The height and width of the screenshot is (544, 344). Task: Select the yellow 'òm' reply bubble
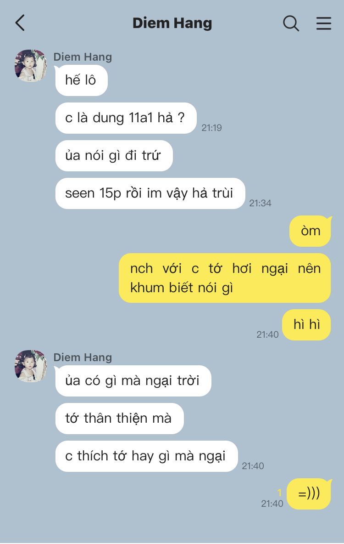click(x=311, y=231)
